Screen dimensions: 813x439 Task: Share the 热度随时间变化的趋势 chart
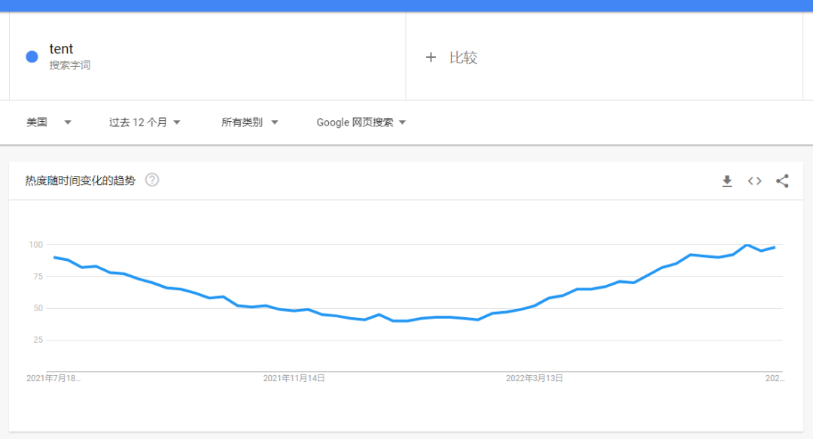pyautogui.click(x=783, y=180)
